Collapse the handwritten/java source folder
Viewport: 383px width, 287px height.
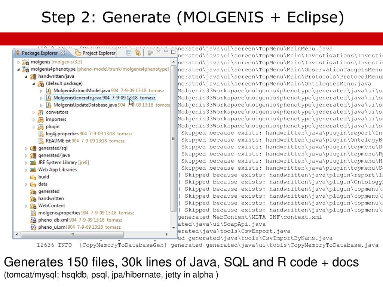26,77
